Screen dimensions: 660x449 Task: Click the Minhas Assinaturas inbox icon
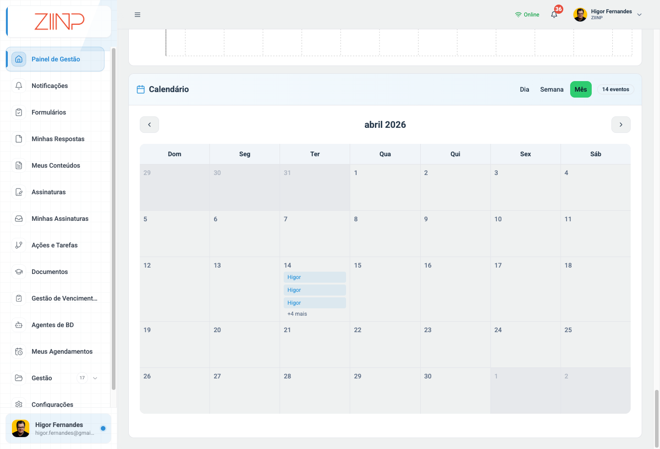19,219
